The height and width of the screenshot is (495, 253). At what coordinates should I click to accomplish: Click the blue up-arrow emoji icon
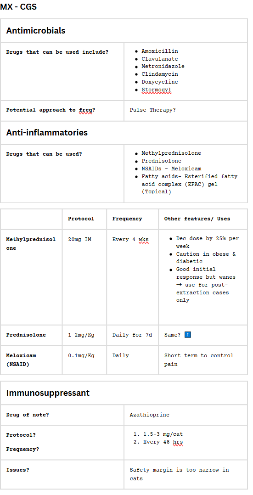(x=188, y=335)
